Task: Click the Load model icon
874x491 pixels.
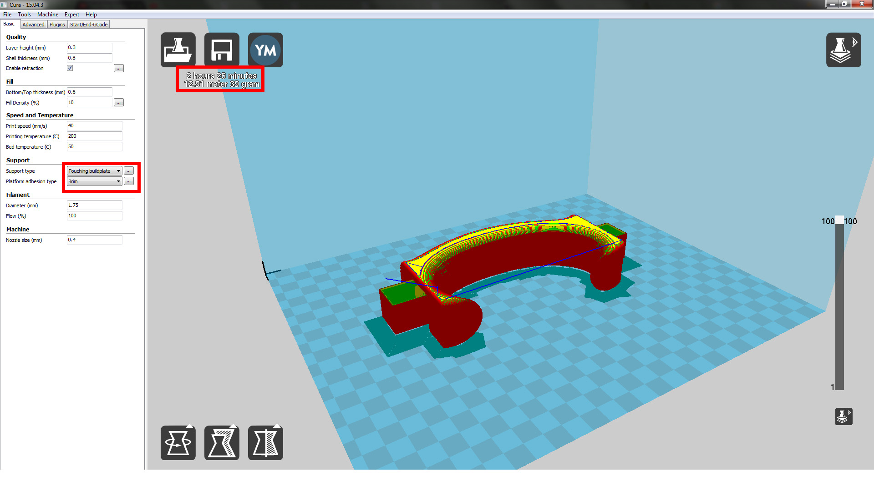Action: point(178,50)
